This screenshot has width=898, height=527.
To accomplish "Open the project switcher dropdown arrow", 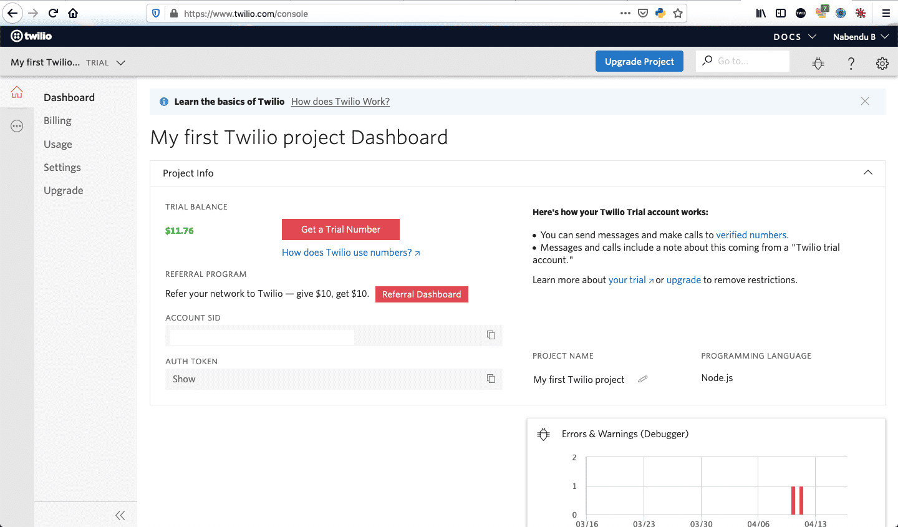I will tap(121, 63).
